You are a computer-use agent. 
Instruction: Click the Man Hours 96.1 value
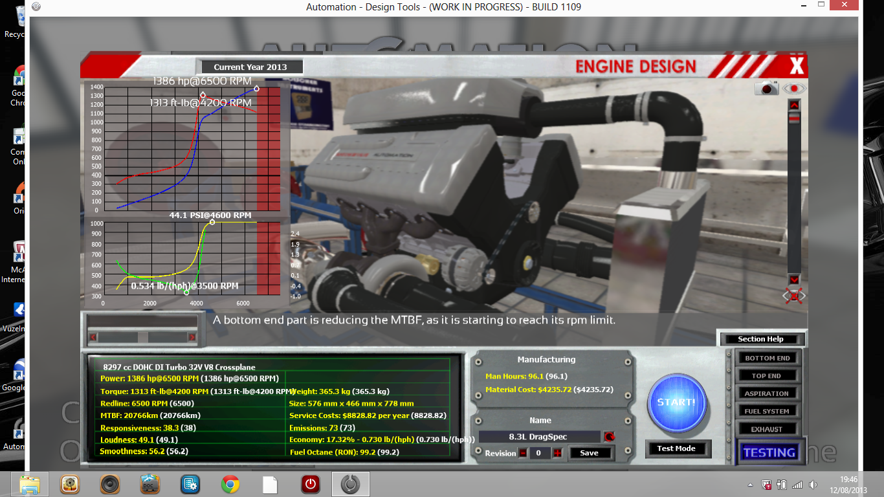pyautogui.click(x=525, y=375)
